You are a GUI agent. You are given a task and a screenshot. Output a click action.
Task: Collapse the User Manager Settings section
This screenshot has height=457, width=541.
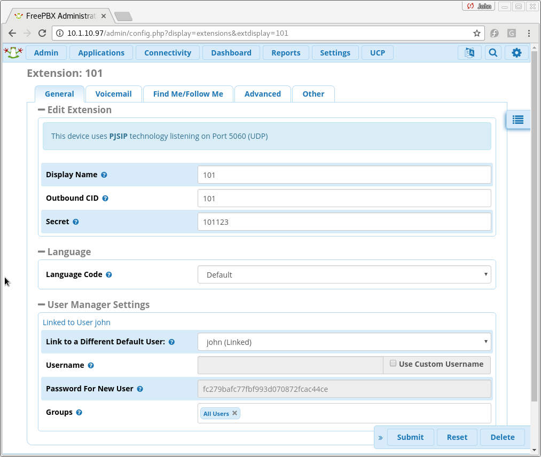pyautogui.click(x=42, y=305)
